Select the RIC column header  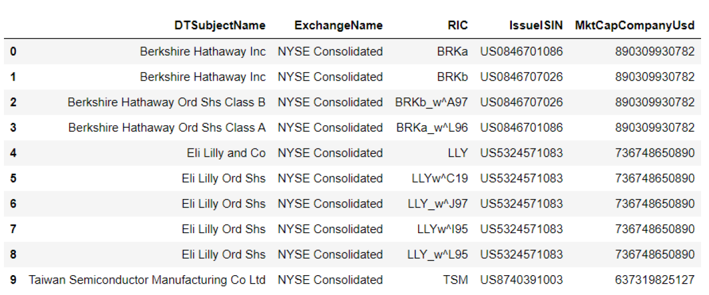[x=457, y=26]
